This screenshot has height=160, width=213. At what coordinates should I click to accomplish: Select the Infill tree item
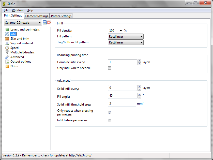(x=13, y=34)
